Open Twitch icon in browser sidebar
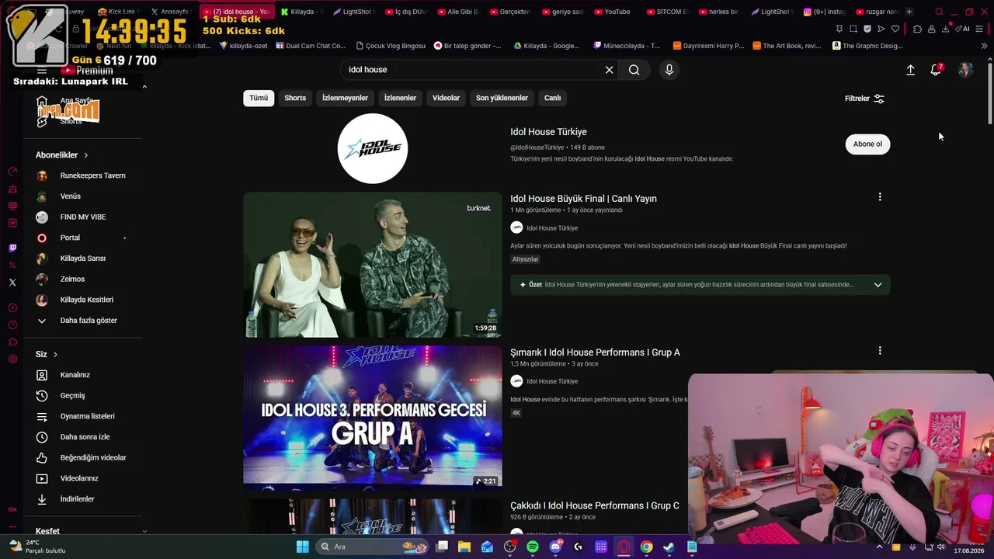Screen dimensions: 994x559 12,248
